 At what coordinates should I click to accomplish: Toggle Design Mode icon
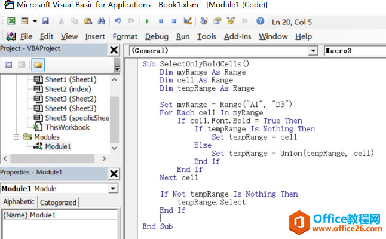pos(188,21)
